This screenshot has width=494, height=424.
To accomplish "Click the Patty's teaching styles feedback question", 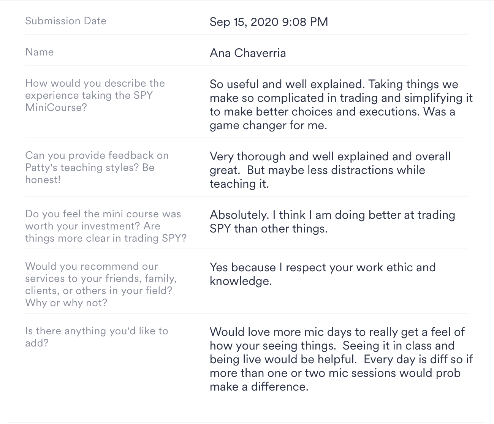I will pyautogui.click(x=97, y=161).
